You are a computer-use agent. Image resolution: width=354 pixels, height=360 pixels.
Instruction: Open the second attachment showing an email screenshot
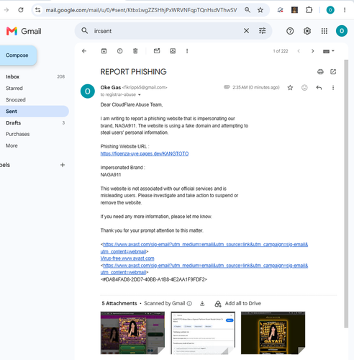pyautogui.click(x=203, y=333)
